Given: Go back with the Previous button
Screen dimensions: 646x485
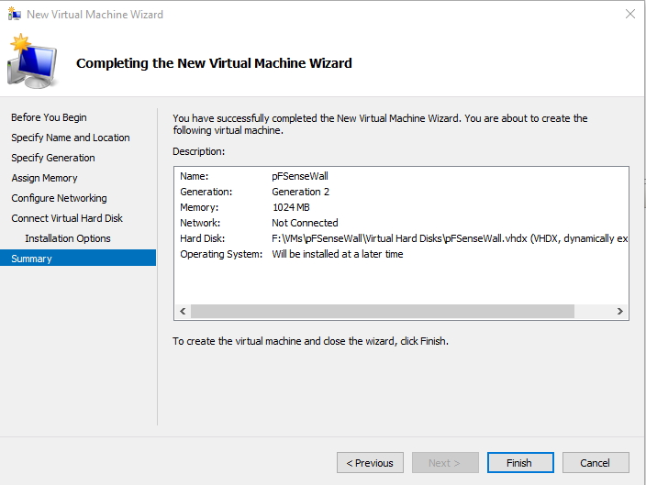Looking at the screenshot, I should 370,463.
